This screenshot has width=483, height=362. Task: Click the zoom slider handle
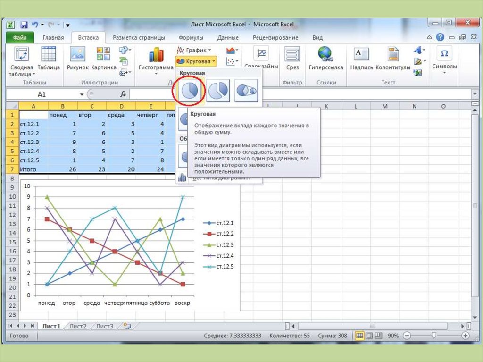click(434, 335)
